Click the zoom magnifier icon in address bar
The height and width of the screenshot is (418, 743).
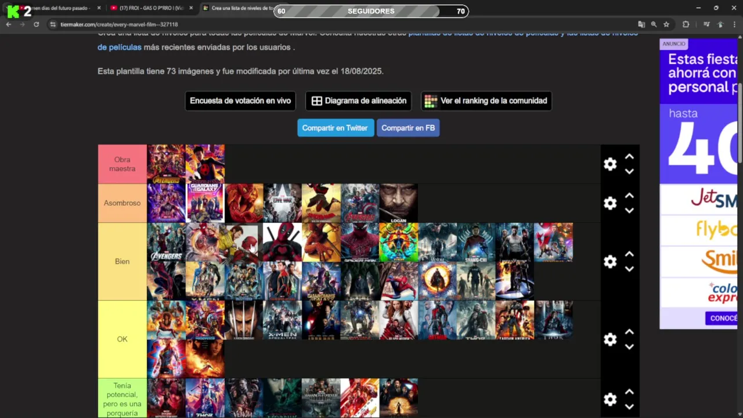[654, 24]
